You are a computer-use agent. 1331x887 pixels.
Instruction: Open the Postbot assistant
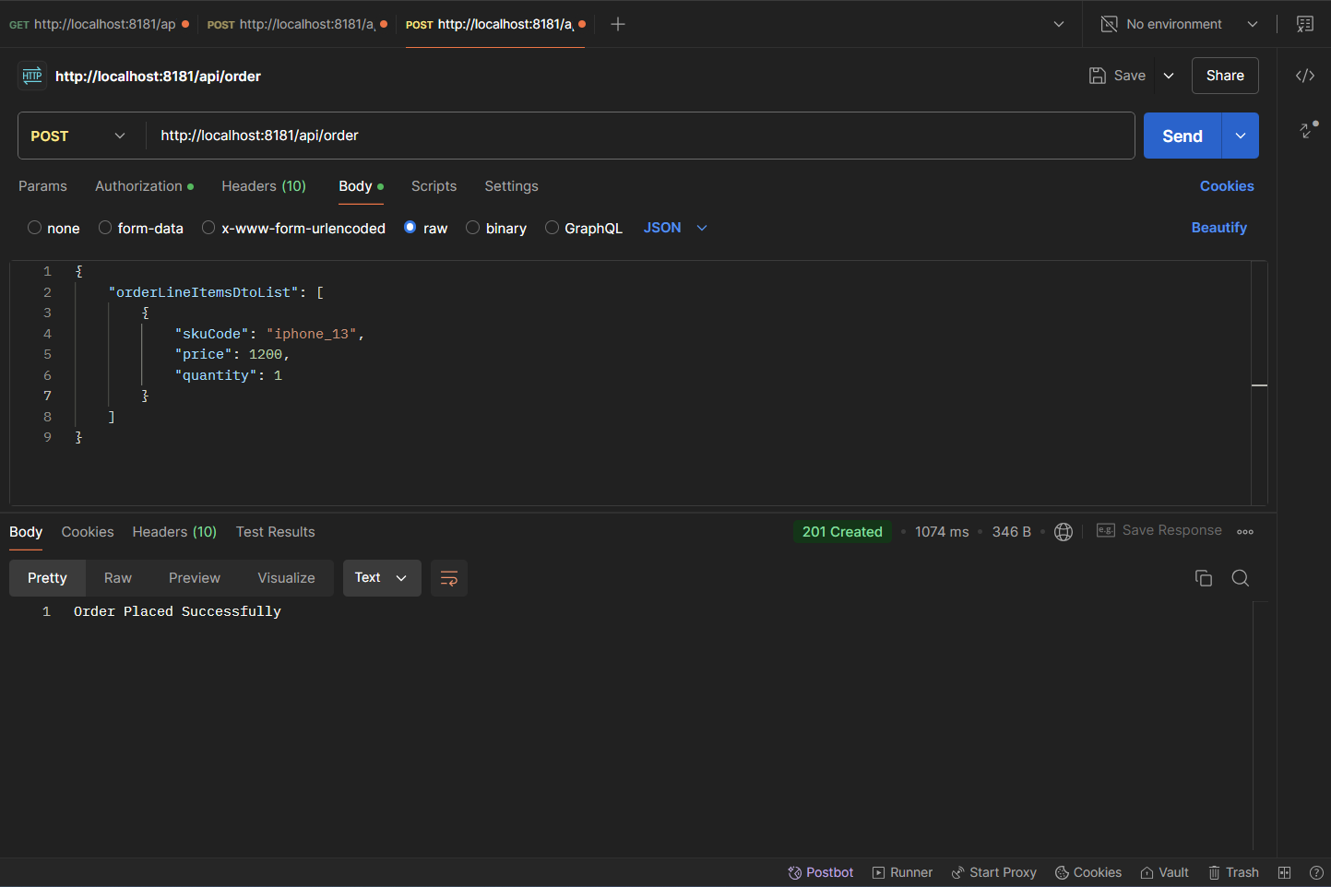pos(820,872)
